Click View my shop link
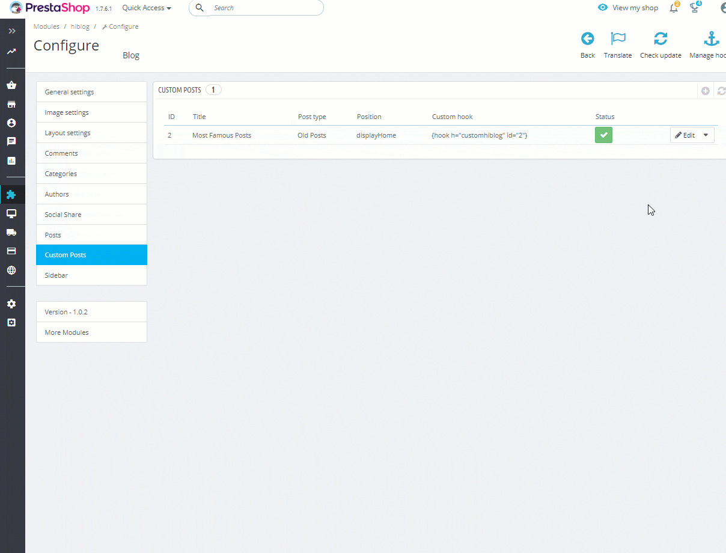Screen dimensions: 726x553 [x=628, y=8]
